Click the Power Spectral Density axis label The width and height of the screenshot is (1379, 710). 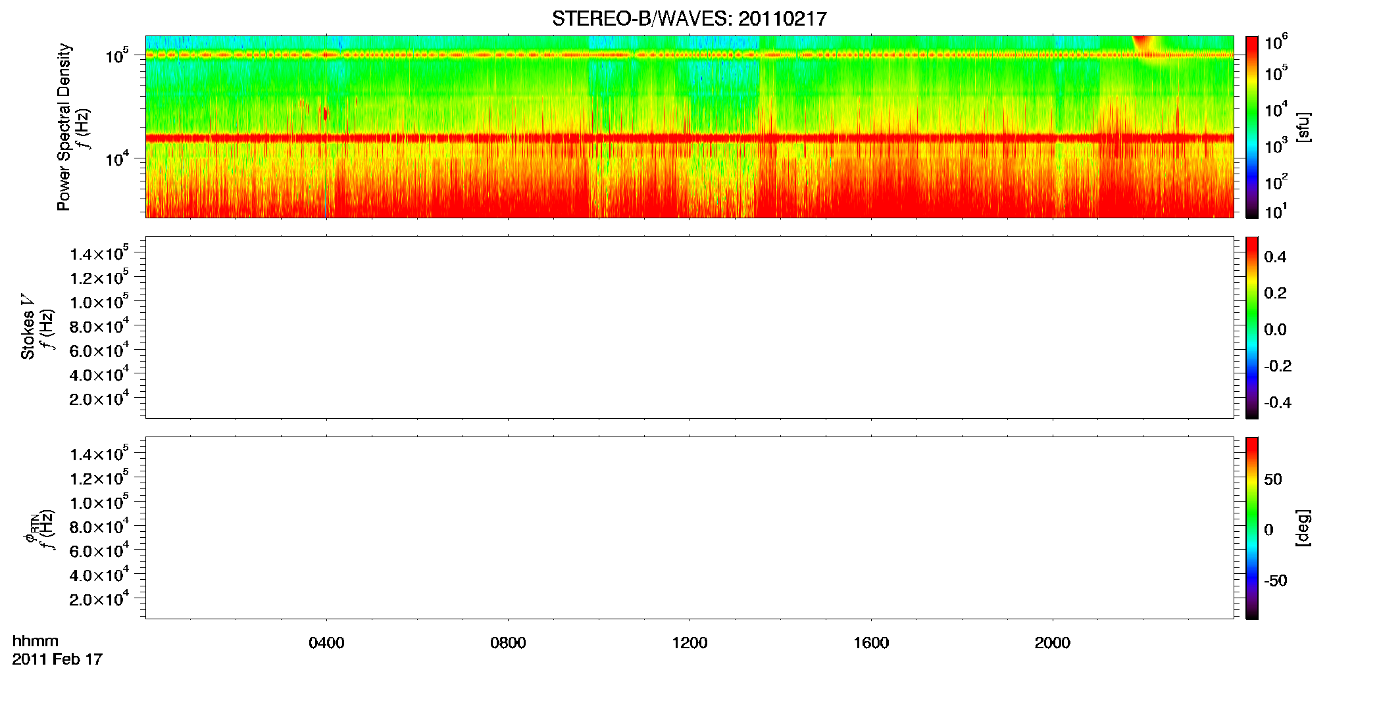coord(63,127)
